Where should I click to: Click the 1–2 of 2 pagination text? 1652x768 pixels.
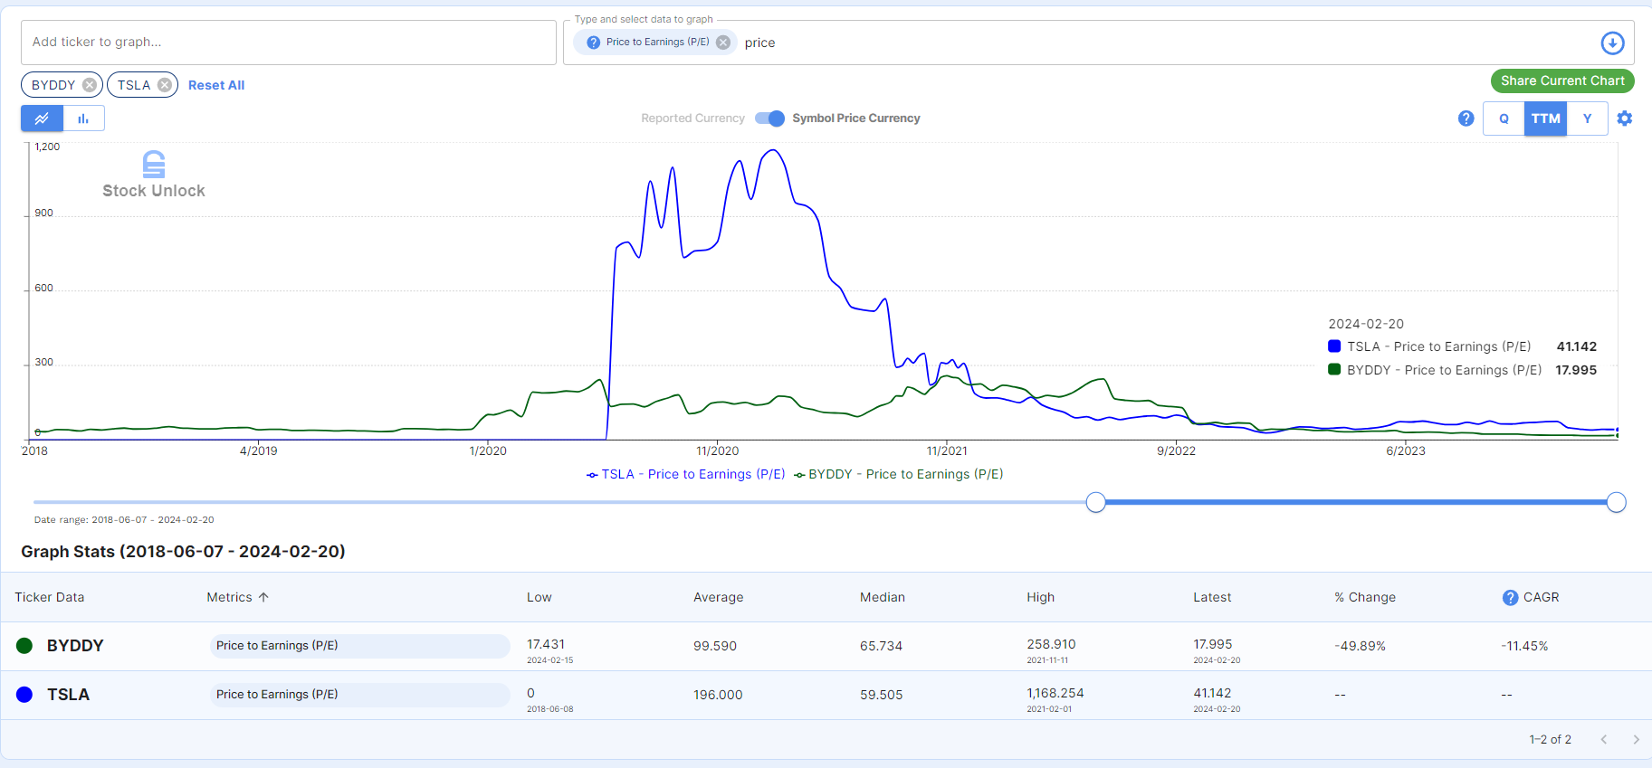[x=1551, y=740]
